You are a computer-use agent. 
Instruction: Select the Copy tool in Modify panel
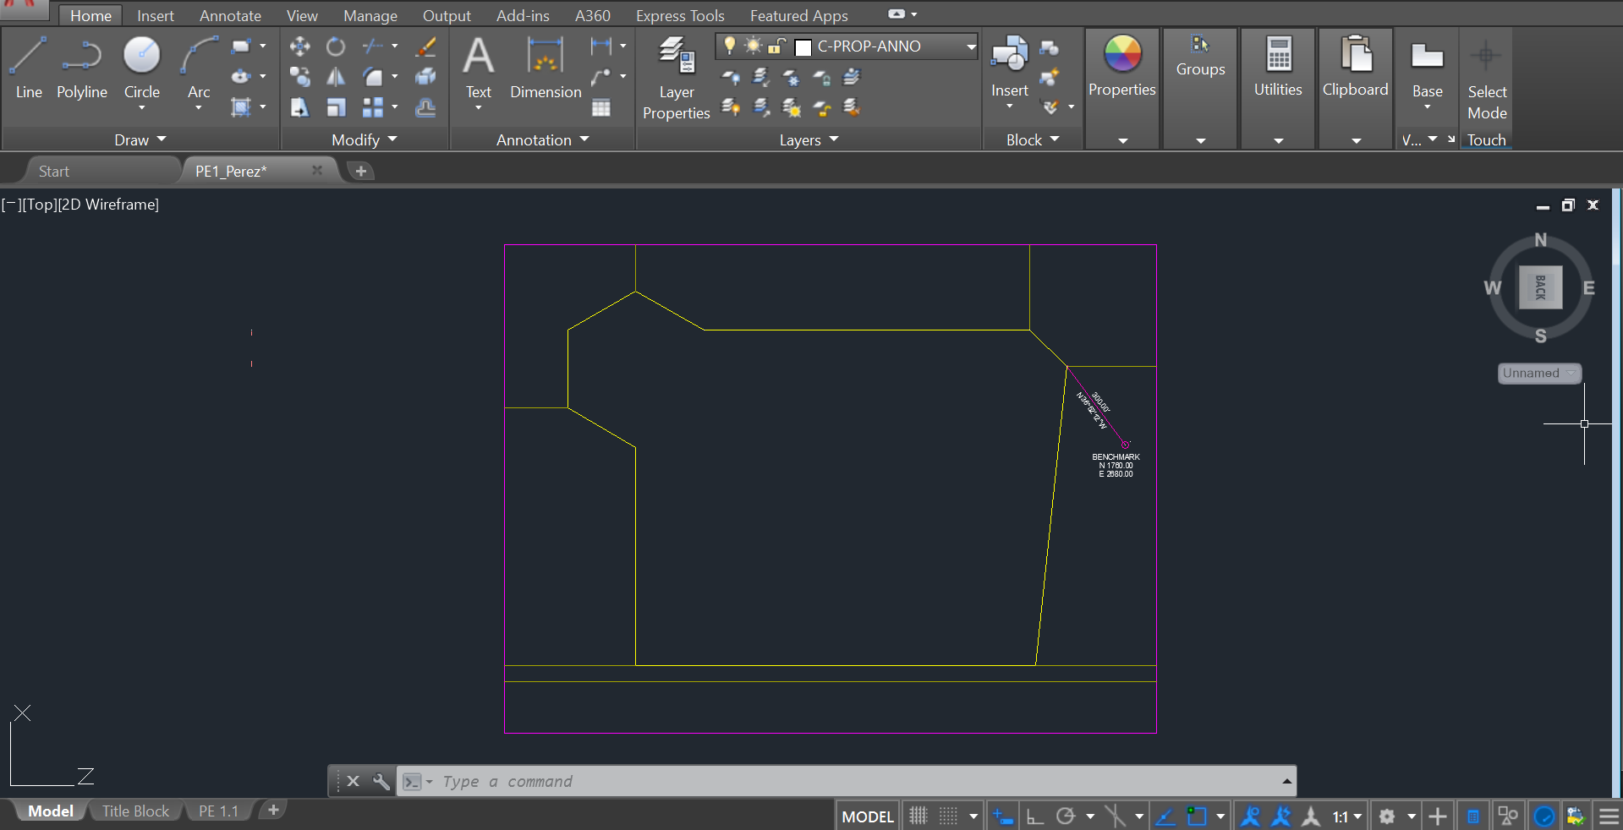pos(299,77)
